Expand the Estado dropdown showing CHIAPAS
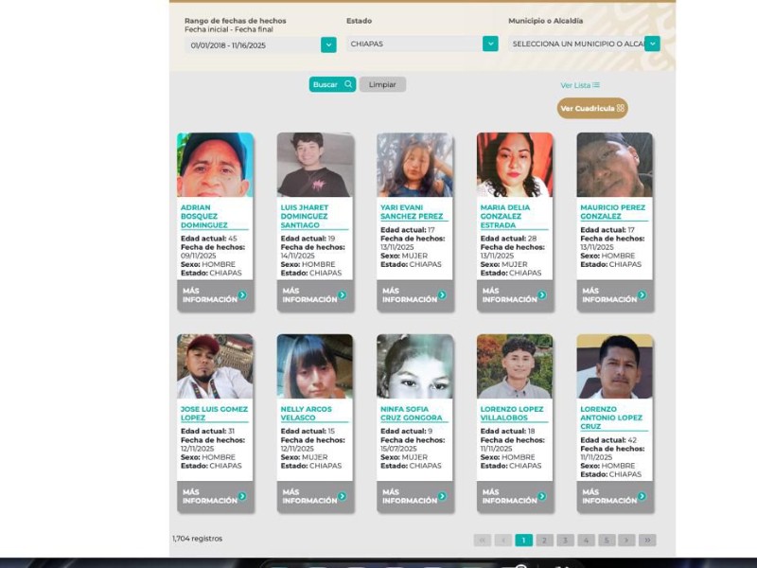Screen dimensions: 757x568 tap(490, 44)
